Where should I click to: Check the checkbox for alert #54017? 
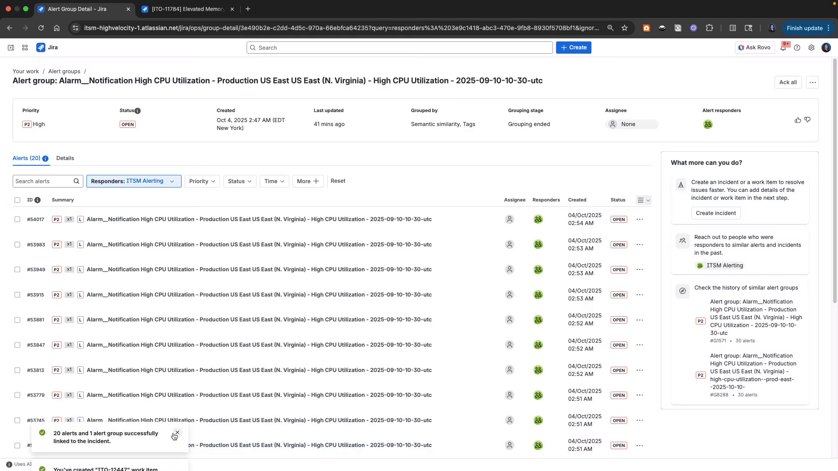pos(17,219)
